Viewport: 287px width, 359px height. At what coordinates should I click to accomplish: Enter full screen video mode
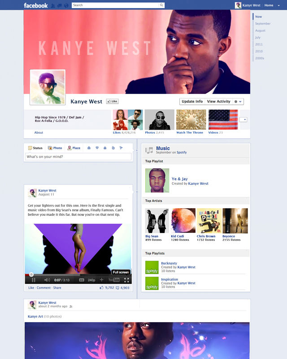pyautogui.click(x=126, y=280)
